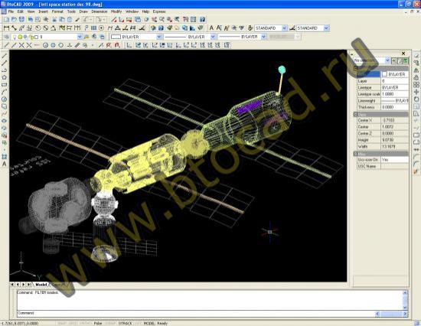This screenshot has height=326, width=421.
Task: Click the Snap to Center icon
Action: point(45,45)
